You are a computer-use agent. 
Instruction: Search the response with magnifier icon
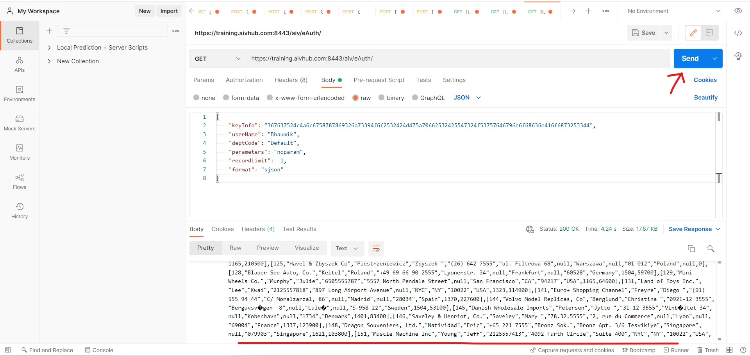(x=711, y=249)
